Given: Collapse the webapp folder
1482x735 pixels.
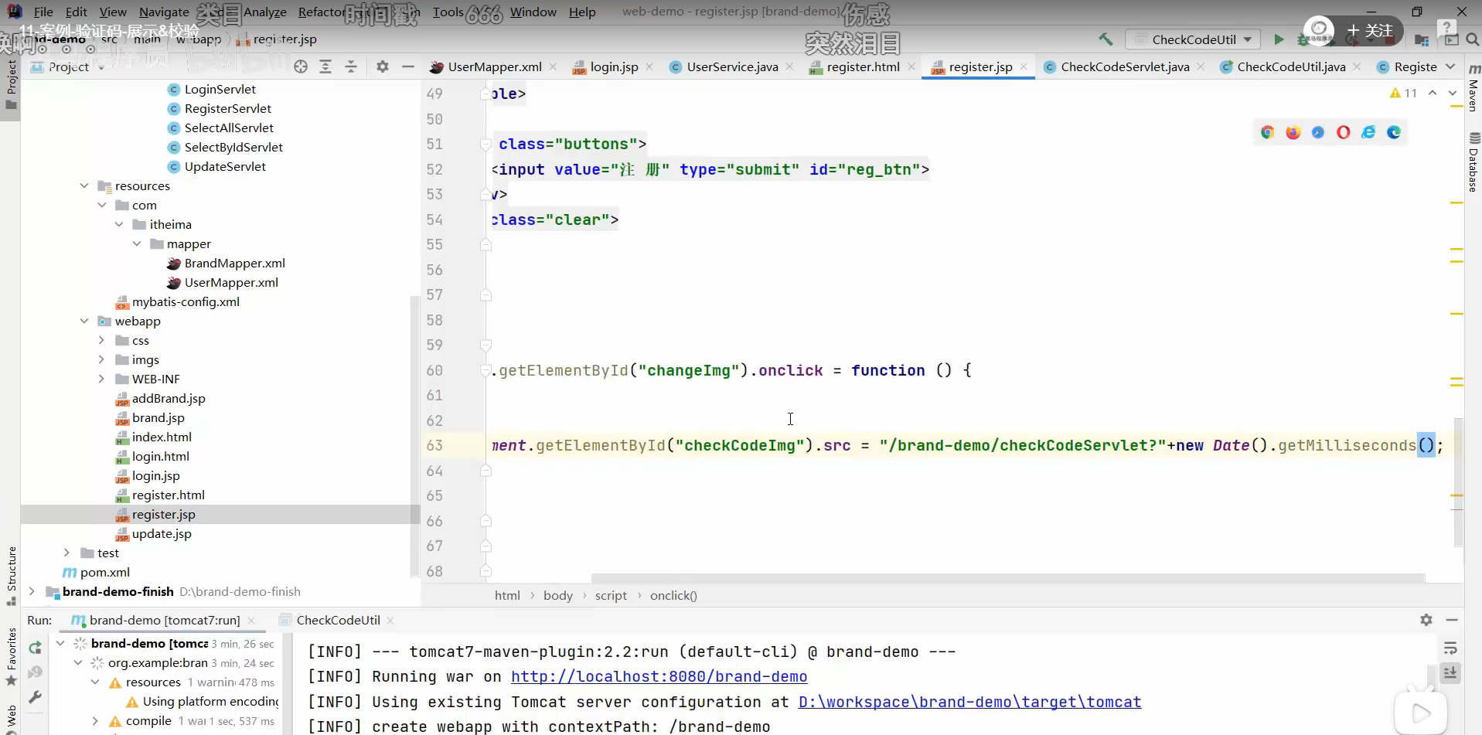Looking at the screenshot, I should coord(84,321).
